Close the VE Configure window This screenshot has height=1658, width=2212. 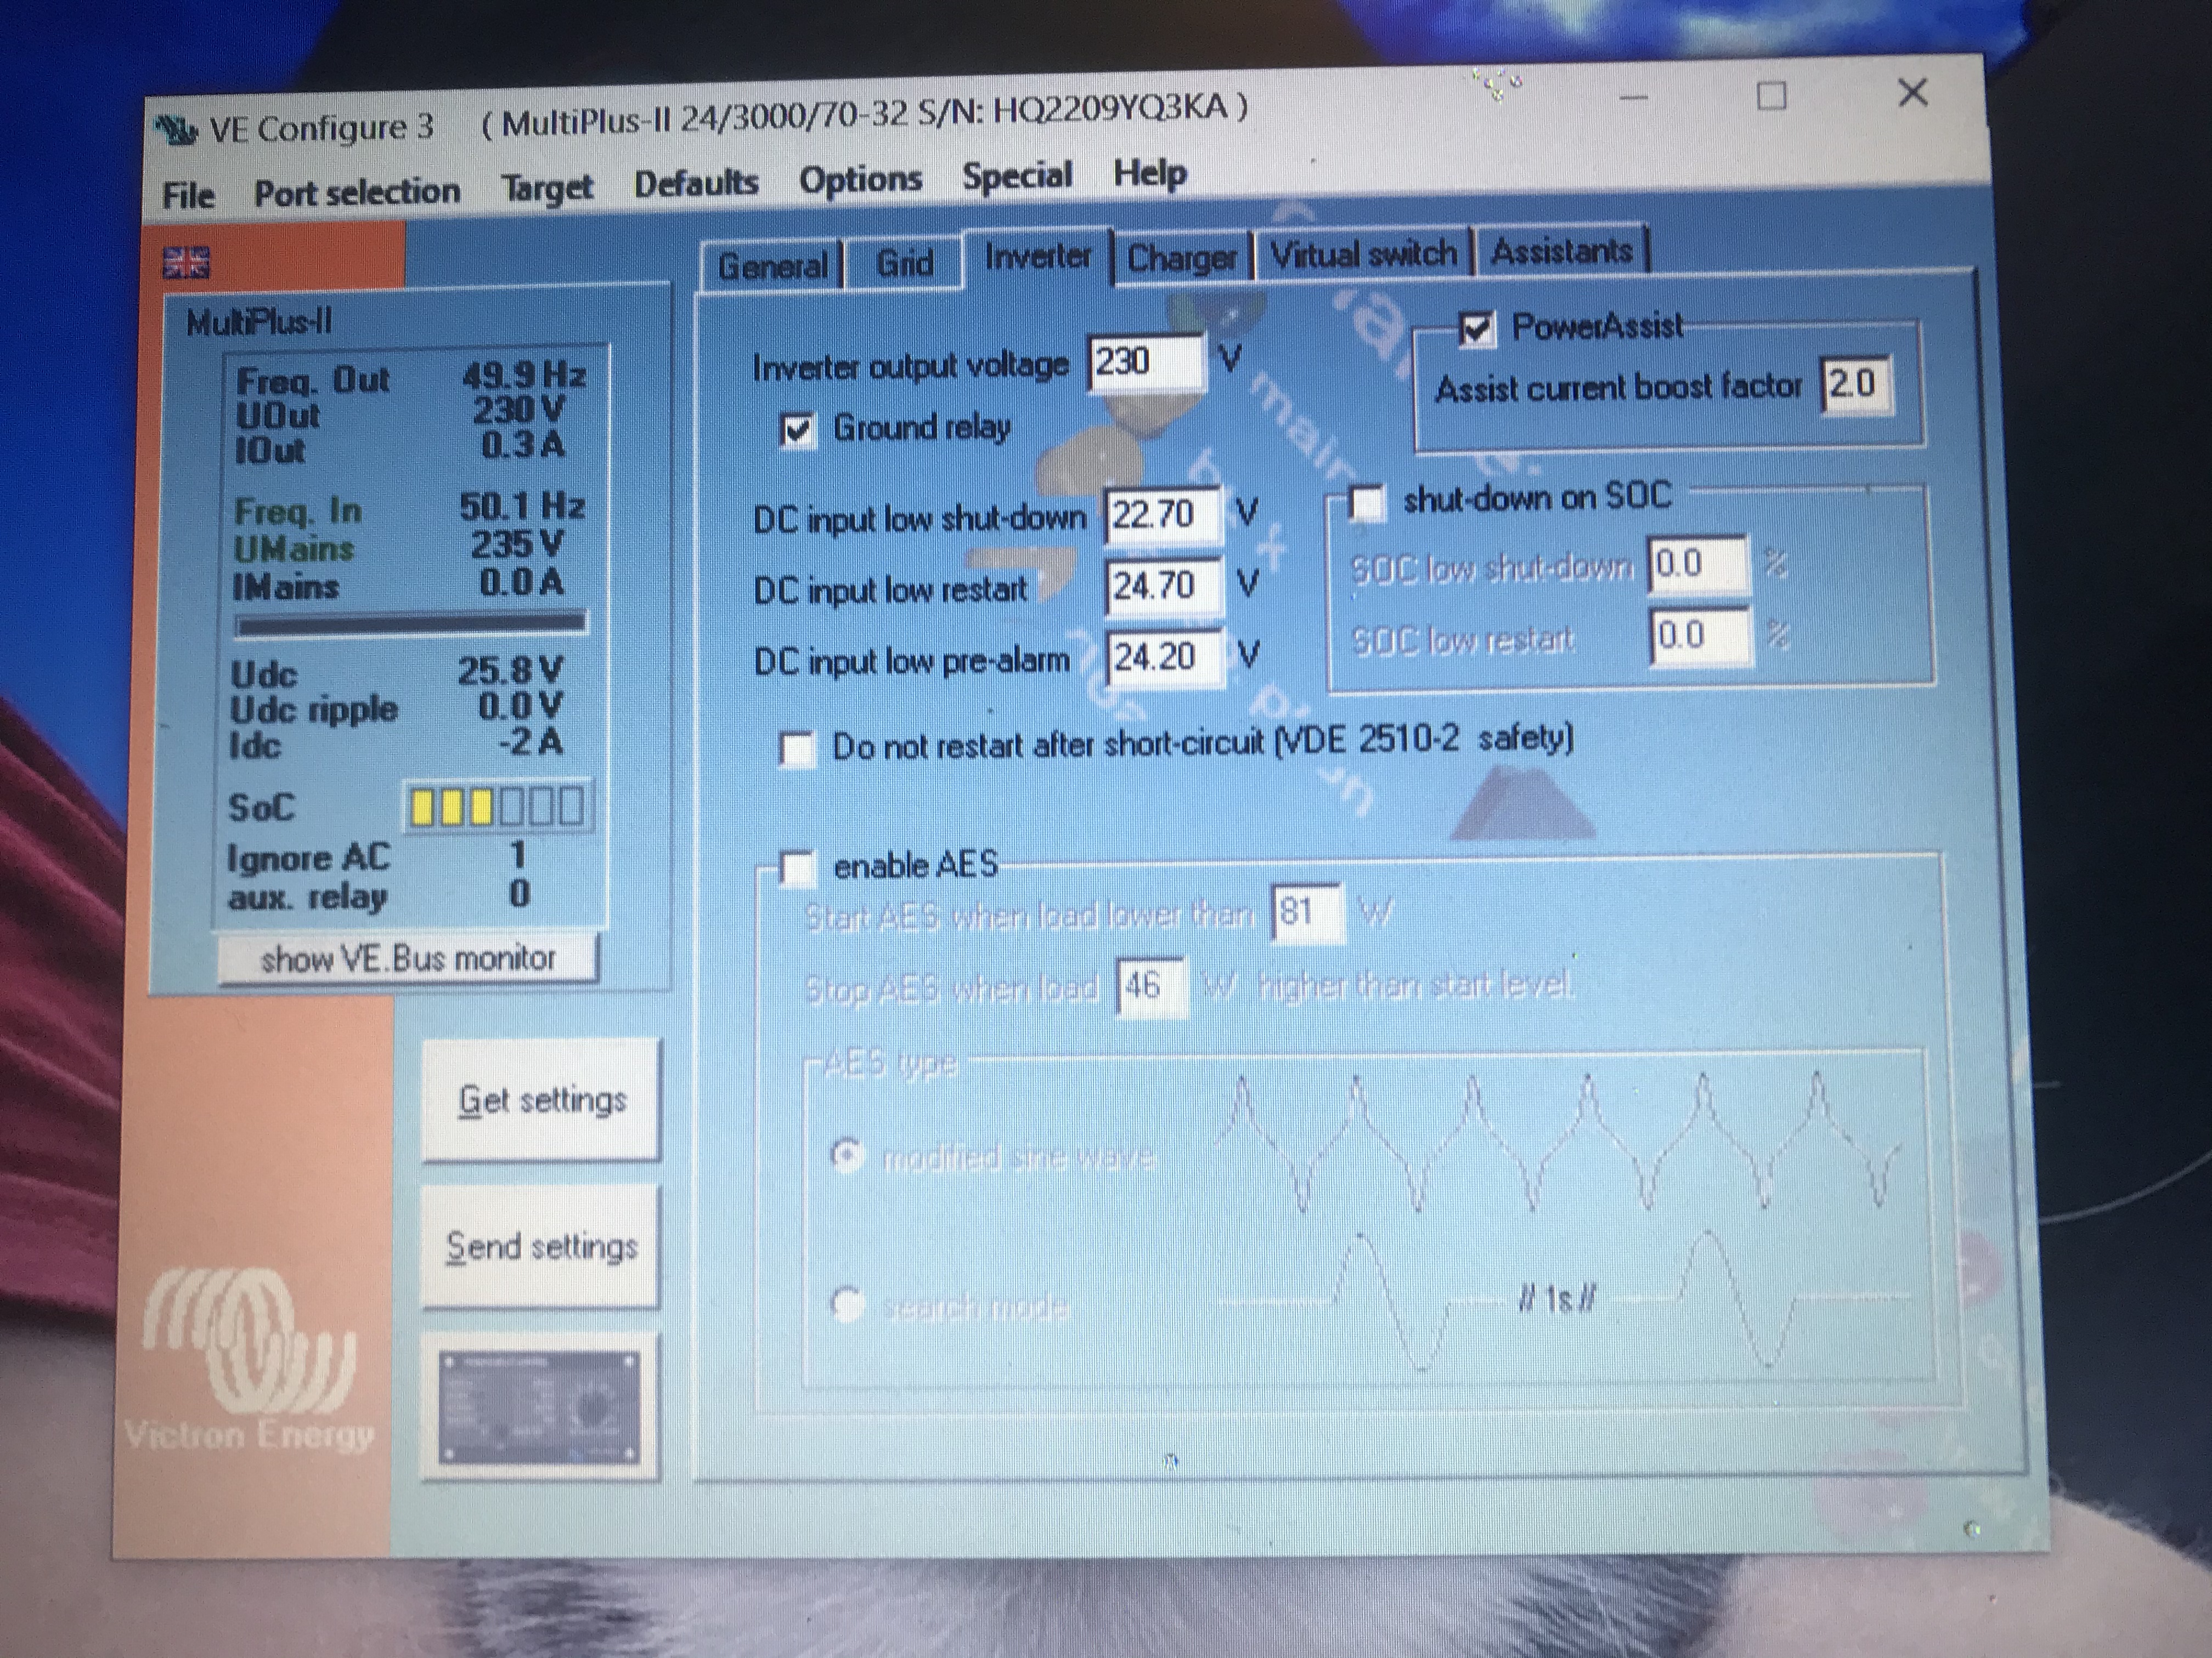[1912, 93]
